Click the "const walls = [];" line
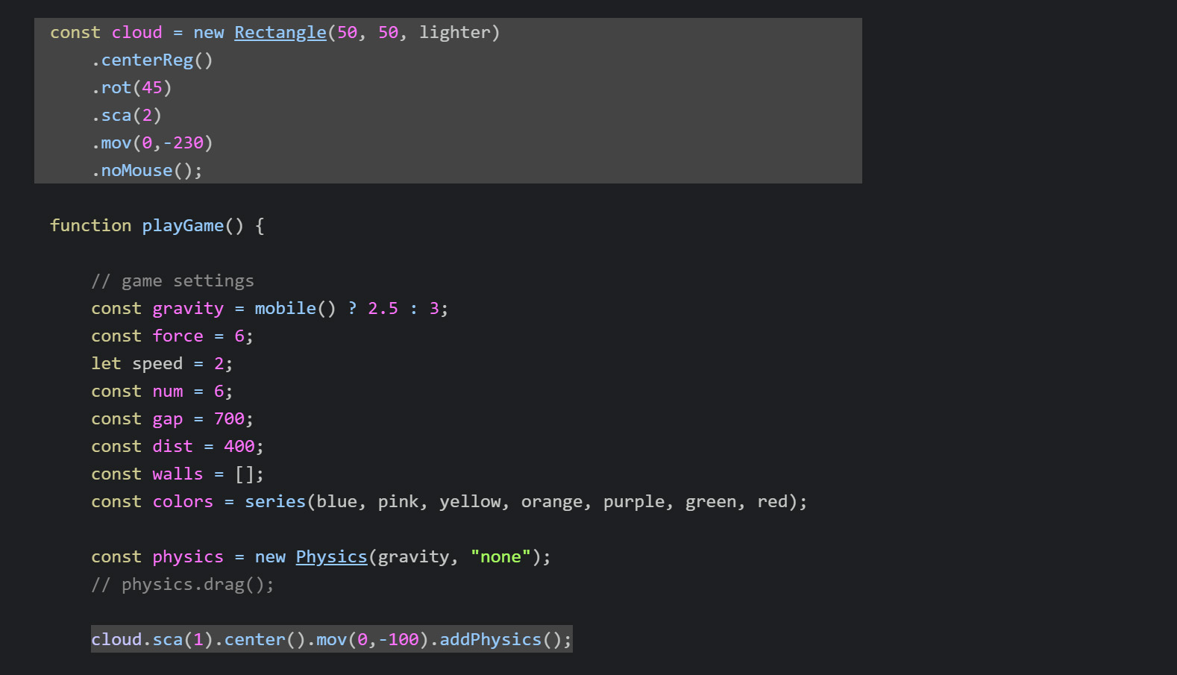The width and height of the screenshot is (1177, 675). coord(178,474)
